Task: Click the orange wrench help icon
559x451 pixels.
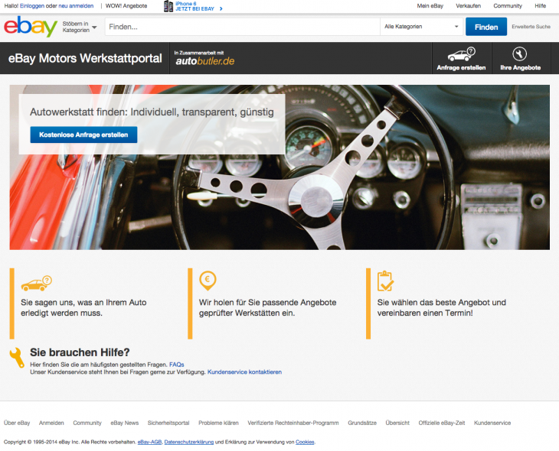Action: (16, 357)
